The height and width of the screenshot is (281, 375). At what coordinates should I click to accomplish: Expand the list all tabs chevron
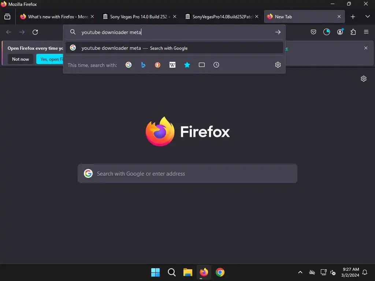368,17
